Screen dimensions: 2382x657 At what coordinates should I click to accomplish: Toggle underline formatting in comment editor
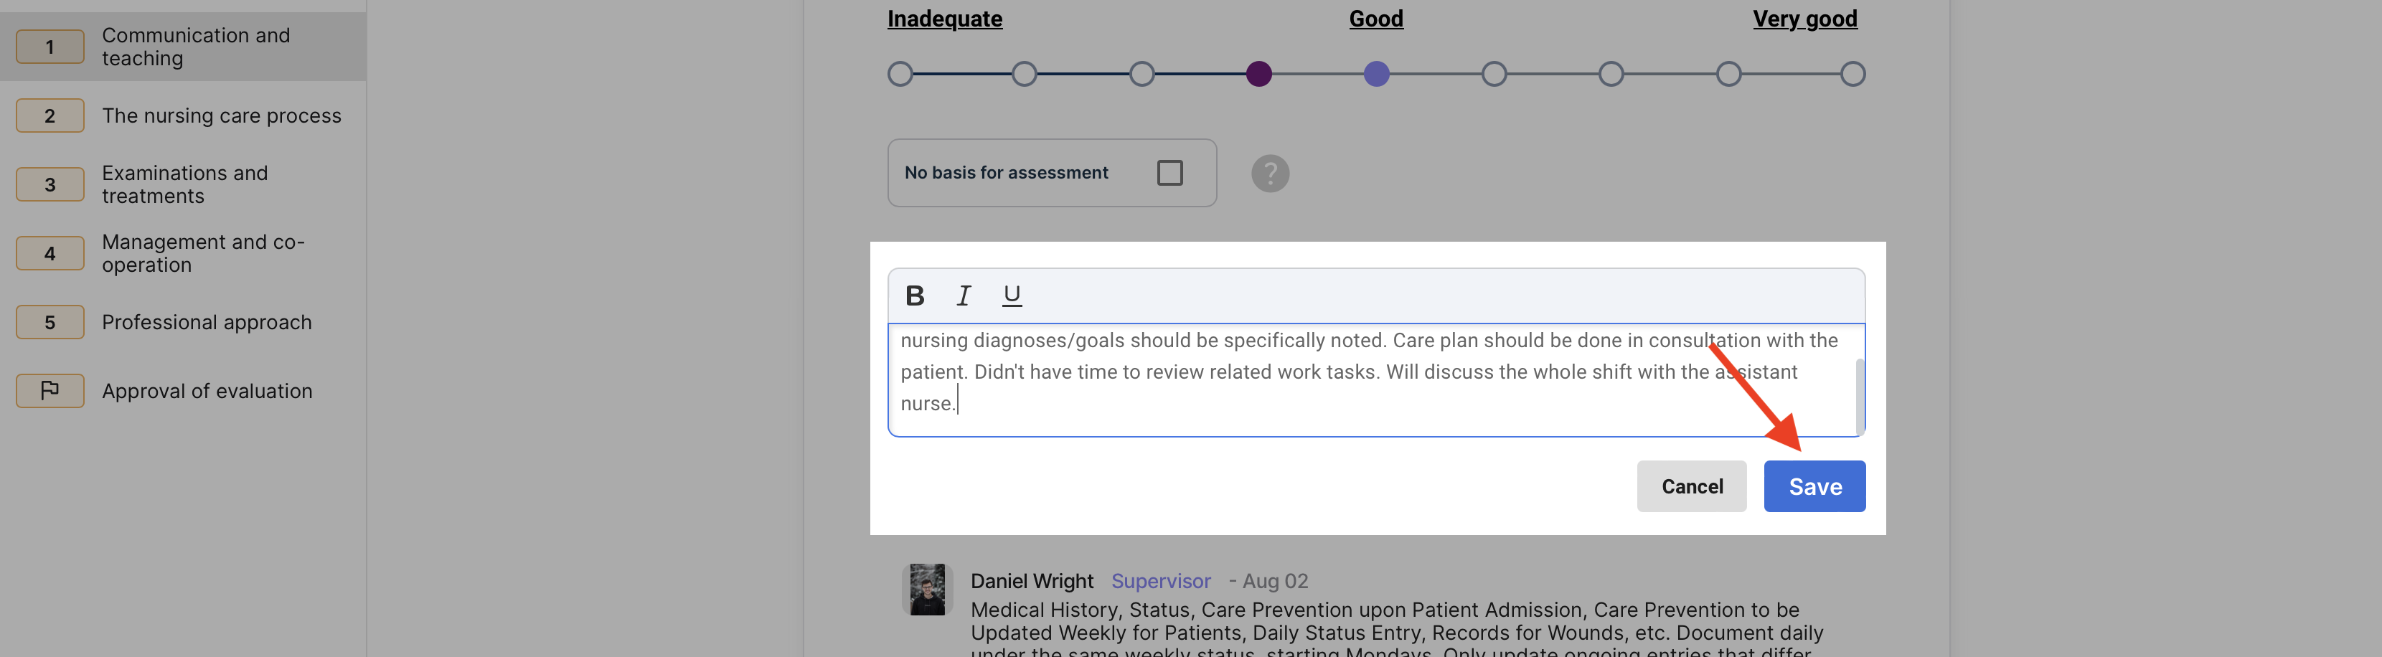[x=1012, y=296]
